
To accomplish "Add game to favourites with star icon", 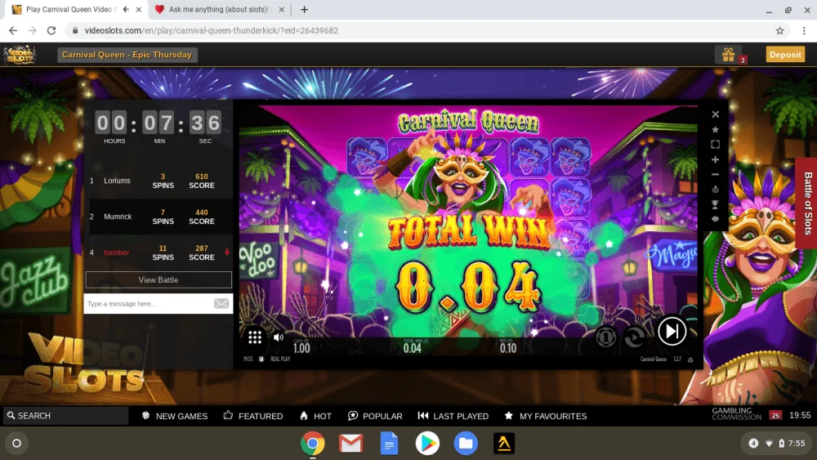I will coord(715,129).
